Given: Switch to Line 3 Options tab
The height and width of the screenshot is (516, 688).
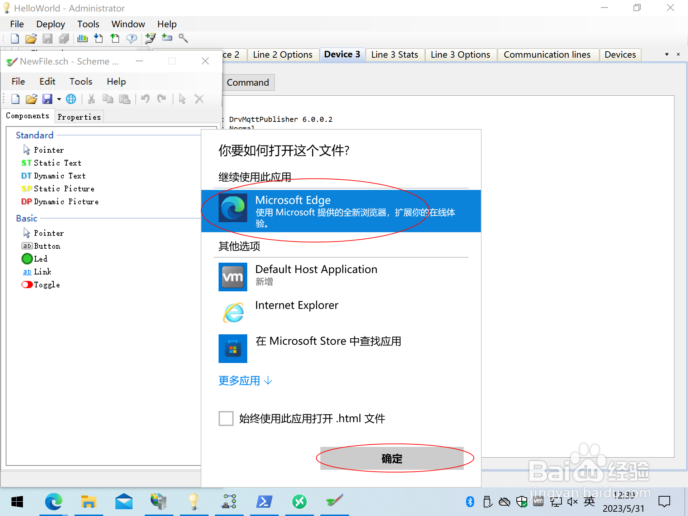Looking at the screenshot, I should [x=460, y=54].
